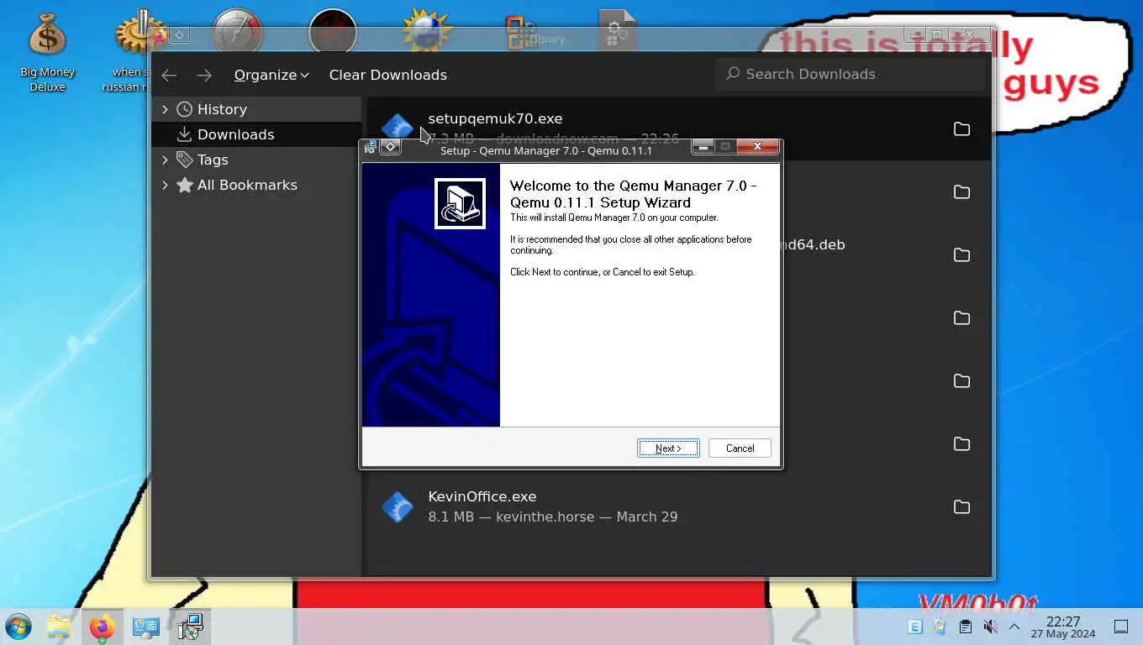Click the diamond pin button on Library title bar
1143x645 pixels.
tap(180, 35)
